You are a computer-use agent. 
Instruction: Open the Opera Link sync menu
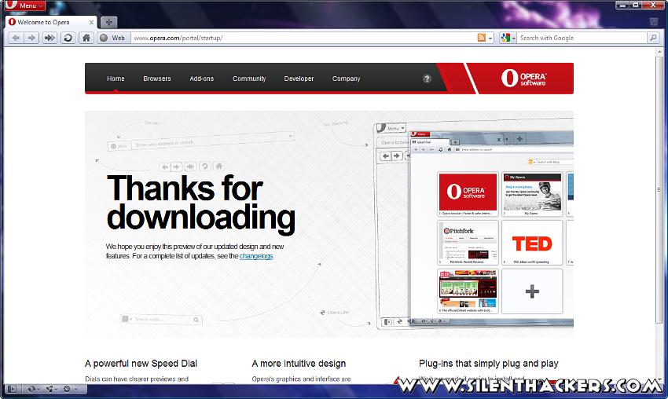point(33,389)
